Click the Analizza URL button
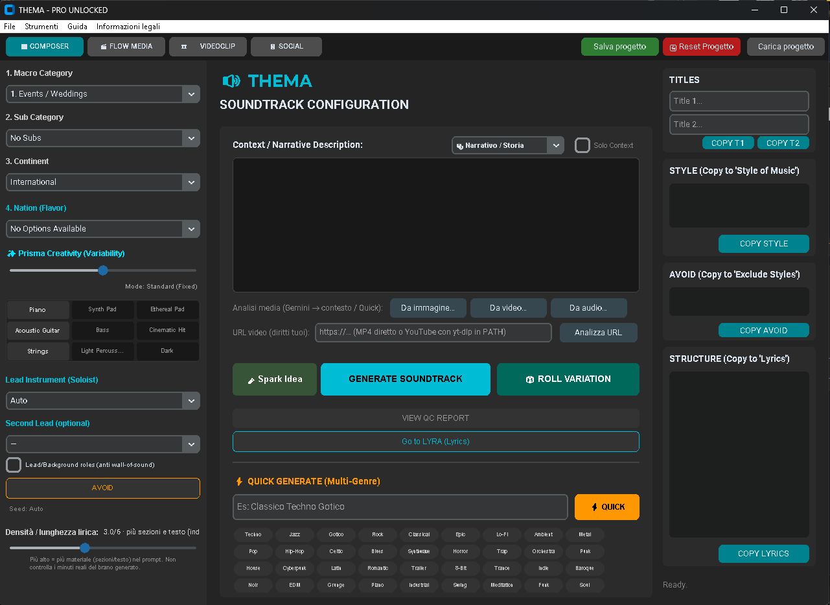The width and height of the screenshot is (830, 605). pyautogui.click(x=599, y=333)
